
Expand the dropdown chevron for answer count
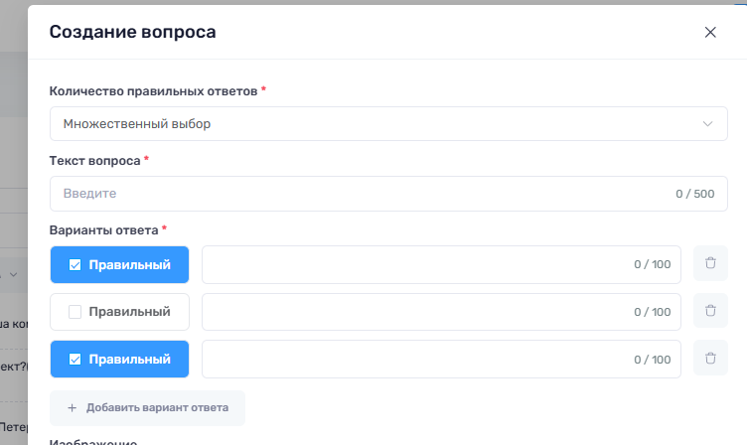coord(707,124)
